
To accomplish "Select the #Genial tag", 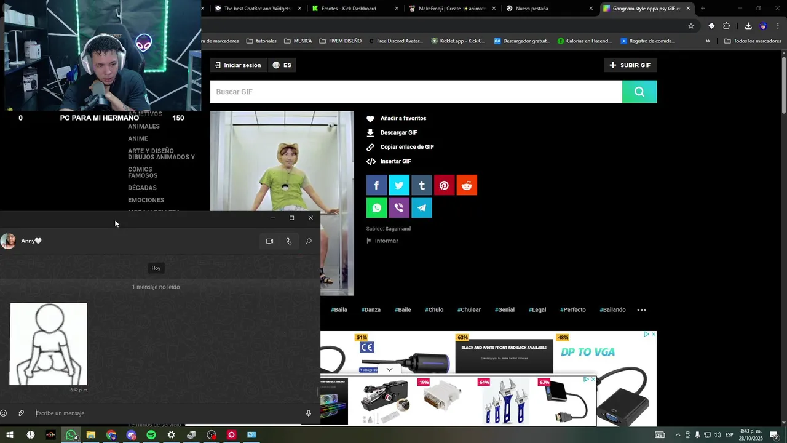I will 505,309.
